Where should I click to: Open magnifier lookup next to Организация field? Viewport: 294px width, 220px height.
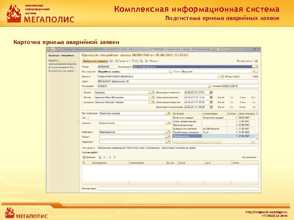pos(257,67)
